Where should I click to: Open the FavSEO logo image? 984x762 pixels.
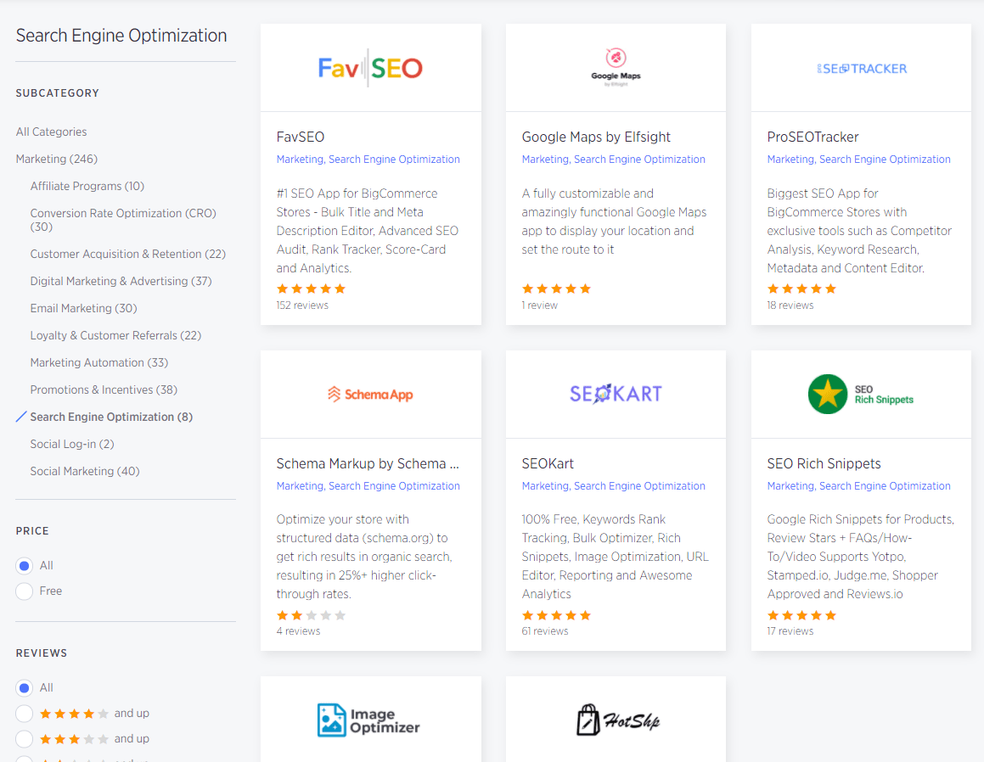(x=370, y=68)
